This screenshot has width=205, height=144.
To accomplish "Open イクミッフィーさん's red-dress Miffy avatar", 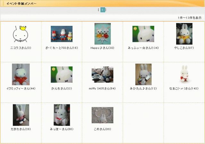I will 21,74.
